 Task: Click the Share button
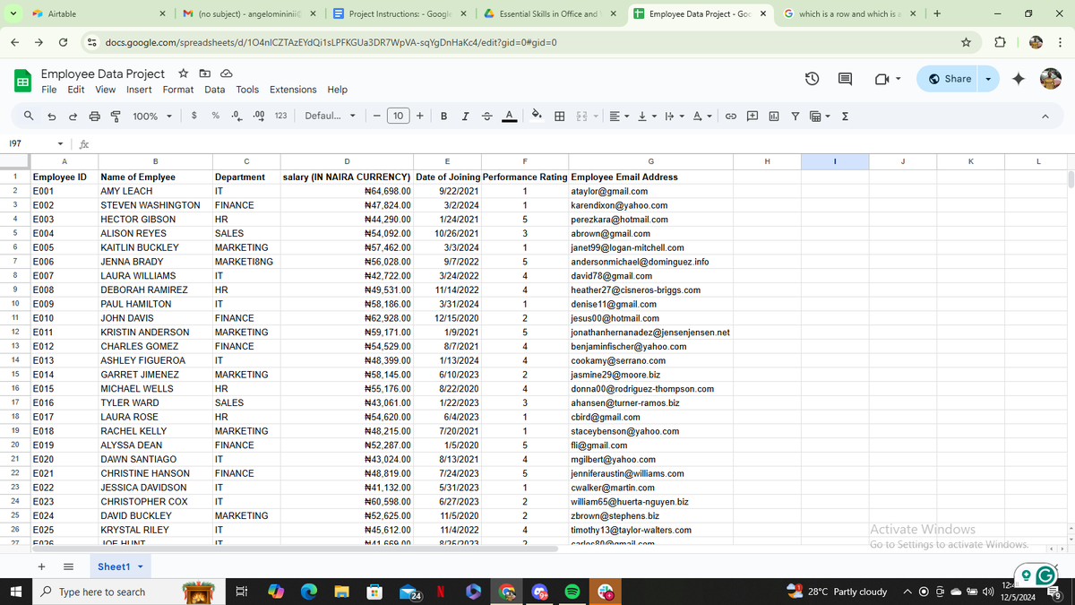(x=949, y=79)
